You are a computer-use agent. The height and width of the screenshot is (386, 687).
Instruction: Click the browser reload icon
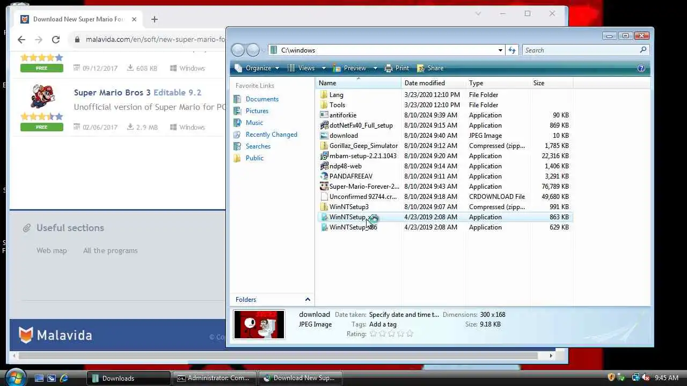click(56, 39)
